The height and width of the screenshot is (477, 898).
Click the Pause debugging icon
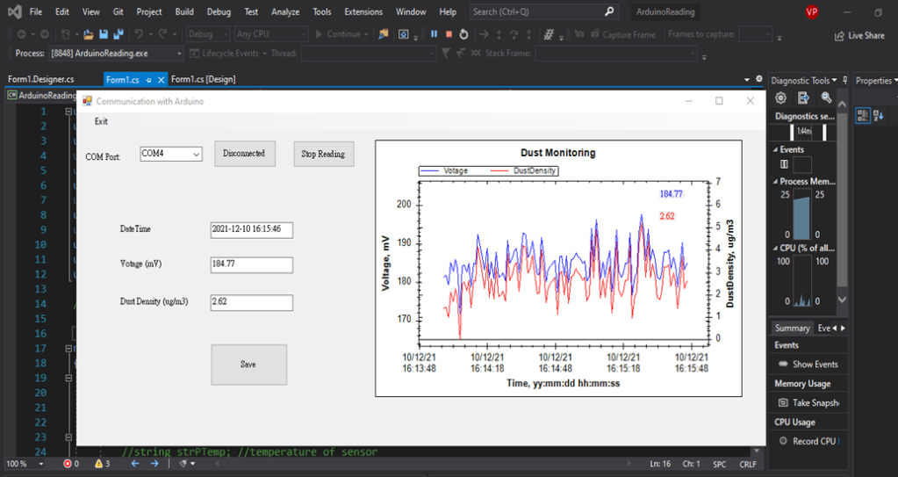[x=434, y=34]
